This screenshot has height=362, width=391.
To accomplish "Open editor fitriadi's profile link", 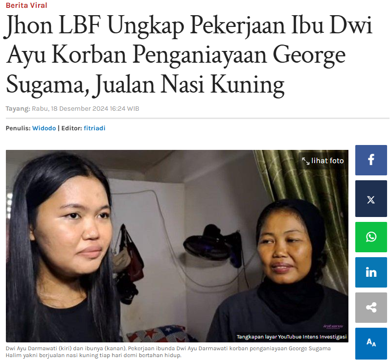I will click(x=94, y=128).
